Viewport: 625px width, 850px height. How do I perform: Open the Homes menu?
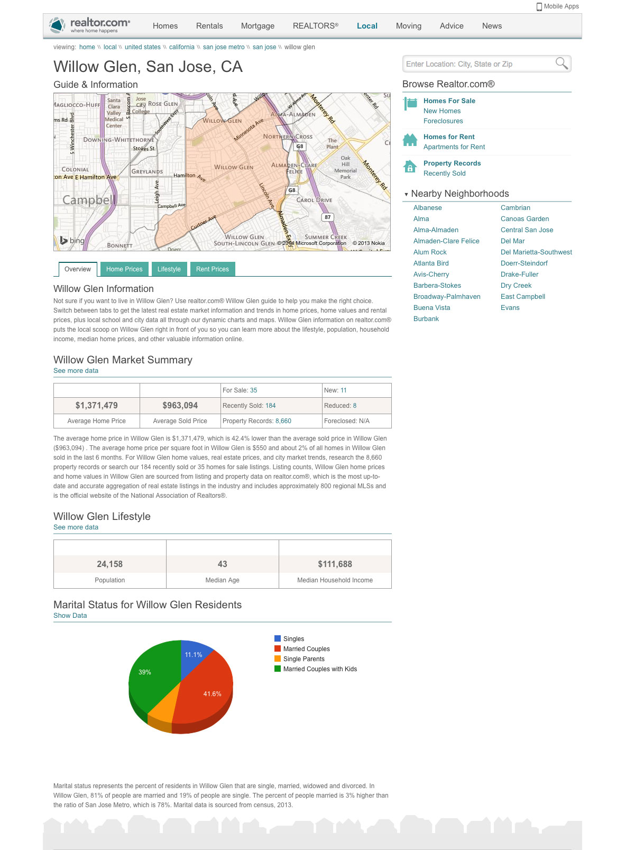(x=166, y=26)
